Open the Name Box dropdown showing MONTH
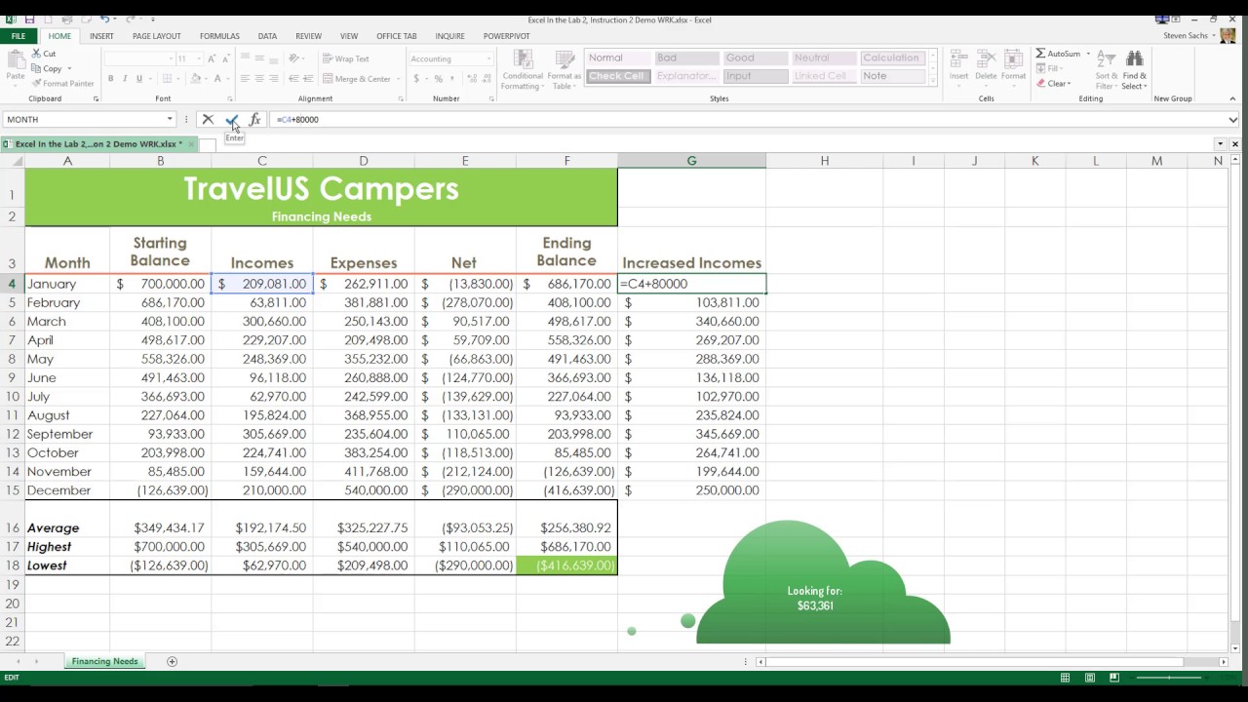 [x=170, y=119]
